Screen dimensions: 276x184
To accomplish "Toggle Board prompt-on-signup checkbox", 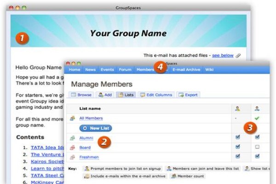I will 238,146.
